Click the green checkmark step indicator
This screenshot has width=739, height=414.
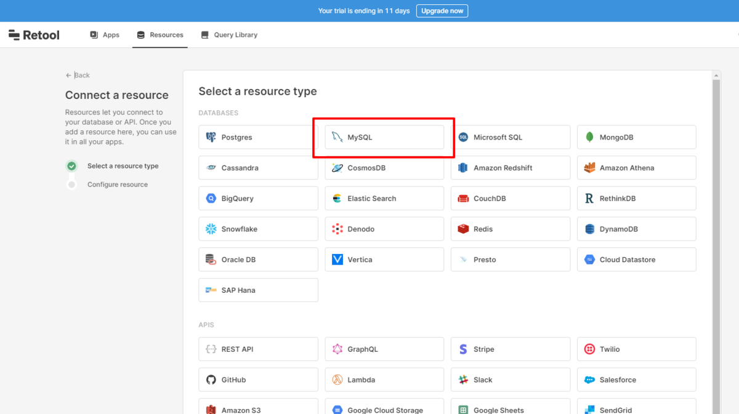[72, 166]
